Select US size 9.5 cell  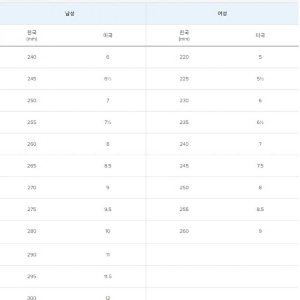click(108, 210)
